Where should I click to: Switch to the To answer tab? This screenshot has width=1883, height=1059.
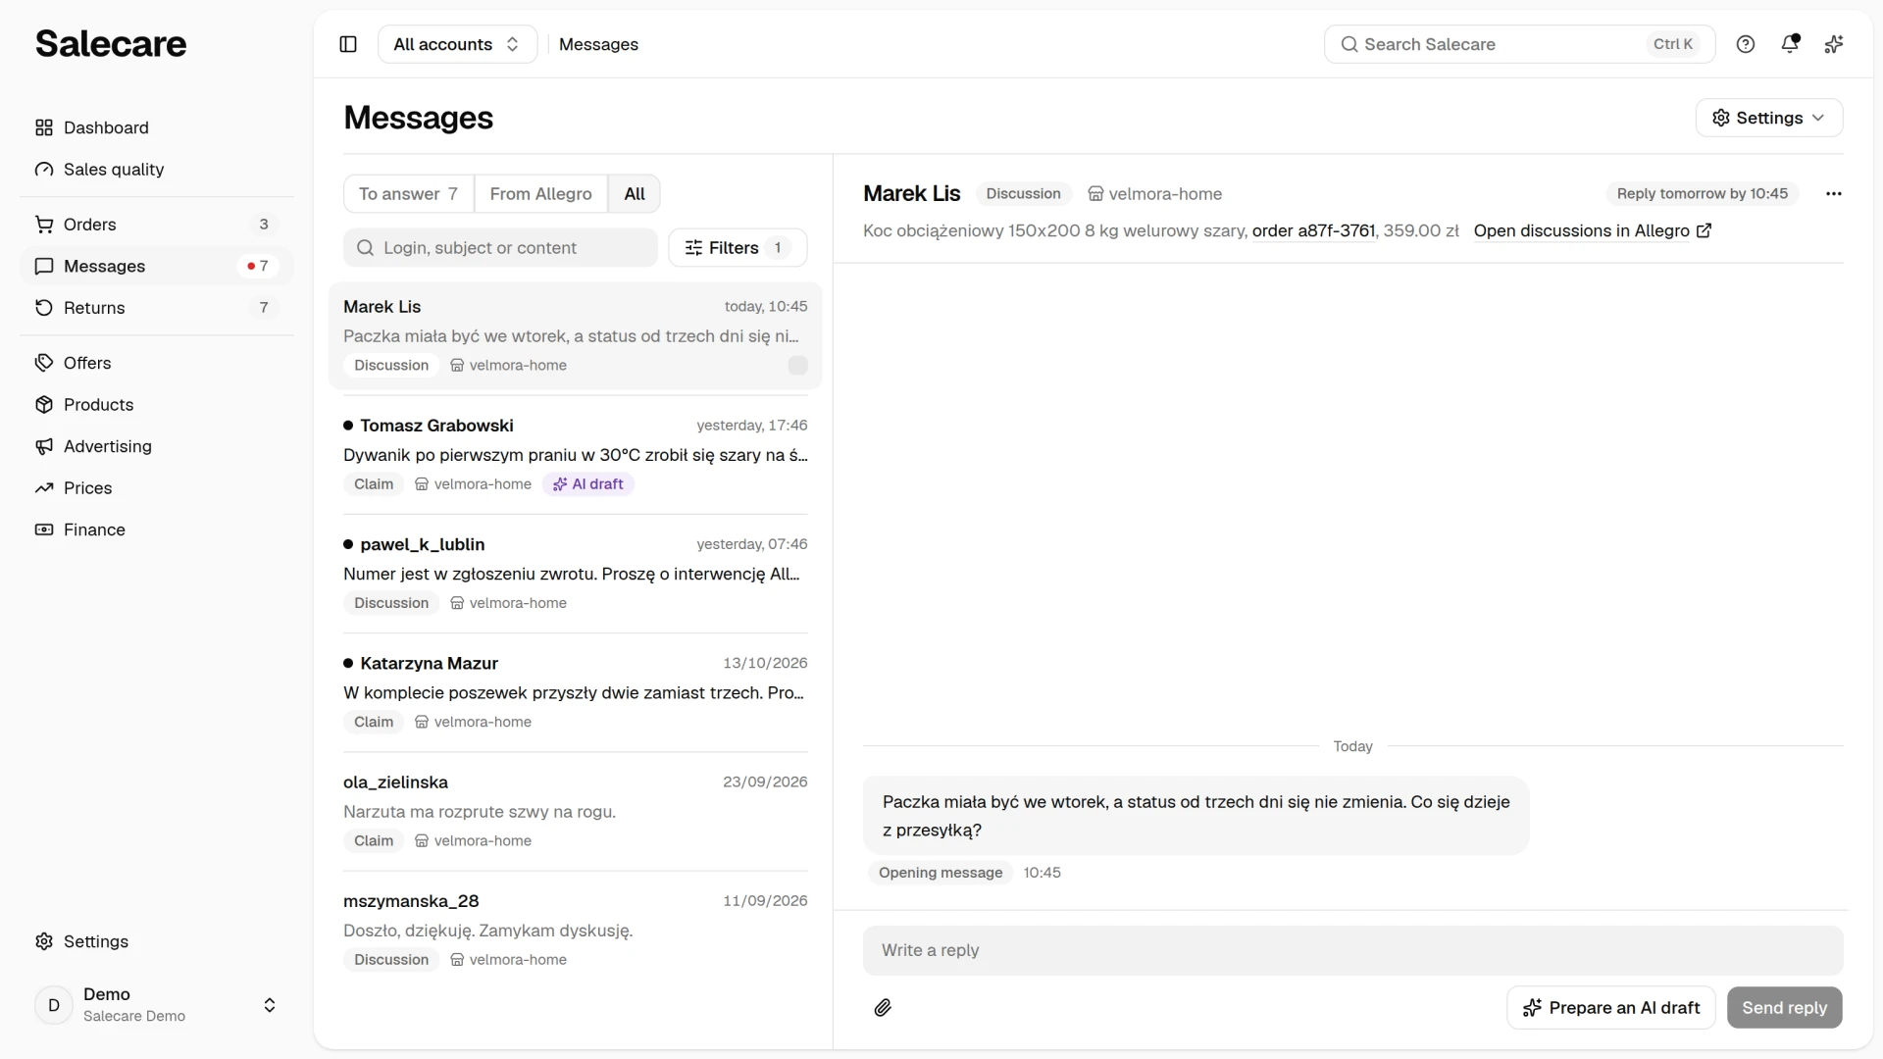coord(409,194)
